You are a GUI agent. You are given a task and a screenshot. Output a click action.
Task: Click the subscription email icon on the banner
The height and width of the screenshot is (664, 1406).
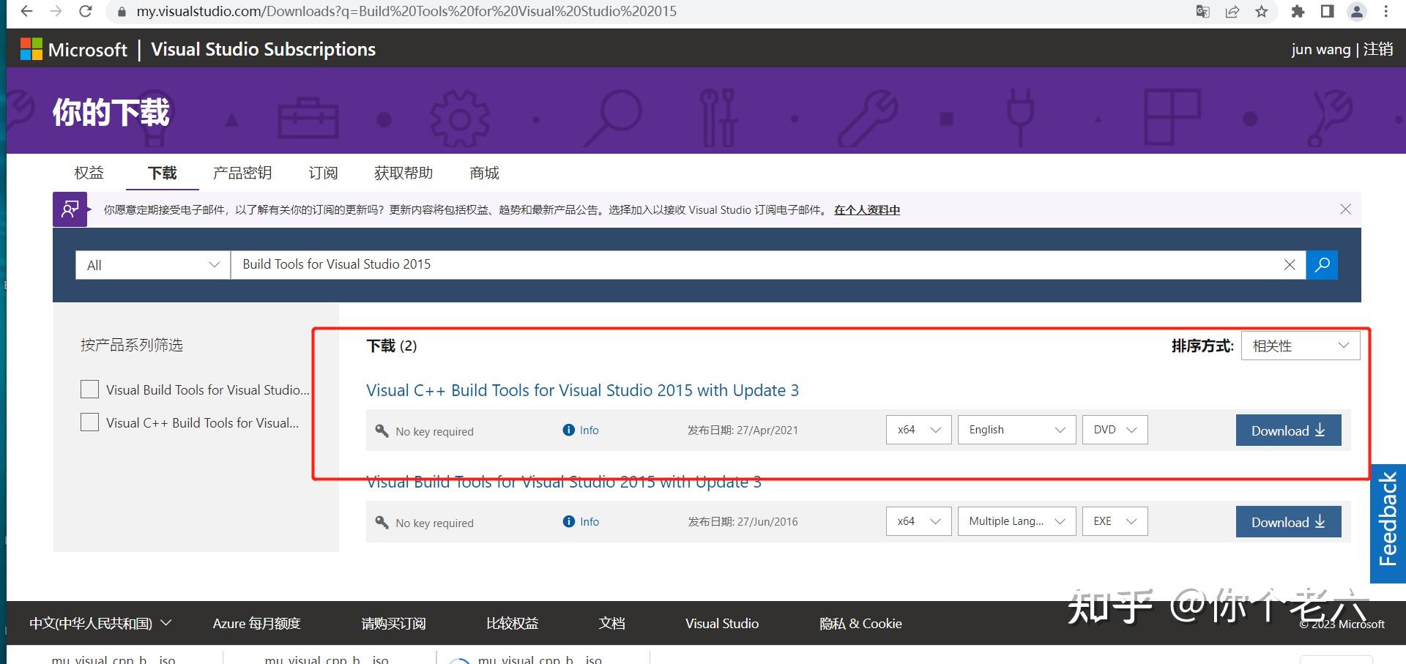[70, 209]
